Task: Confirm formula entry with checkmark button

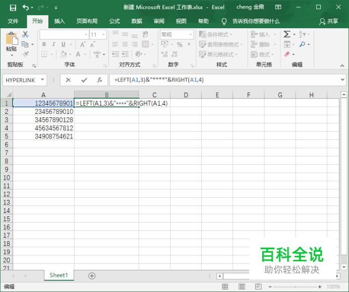Action: click(84, 80)
